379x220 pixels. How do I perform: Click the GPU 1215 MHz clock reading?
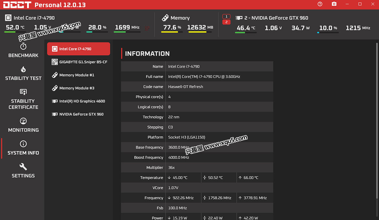click(358, 28)
